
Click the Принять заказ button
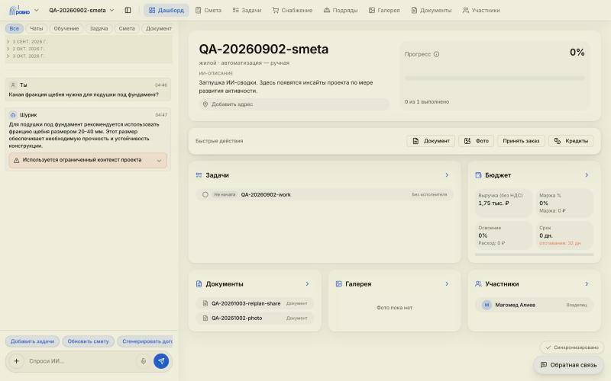pos(521,141)
